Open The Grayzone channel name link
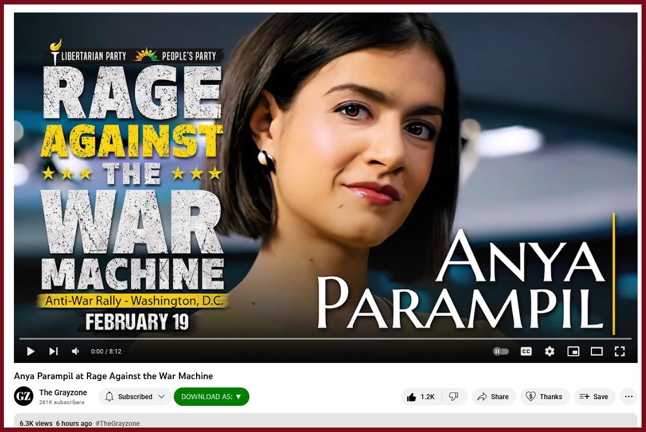This screenshot has width=646, height=432. click(63, 392)
